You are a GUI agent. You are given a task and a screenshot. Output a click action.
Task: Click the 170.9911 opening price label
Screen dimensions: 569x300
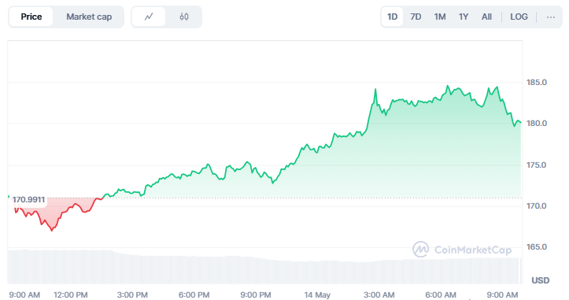[28, 200]
